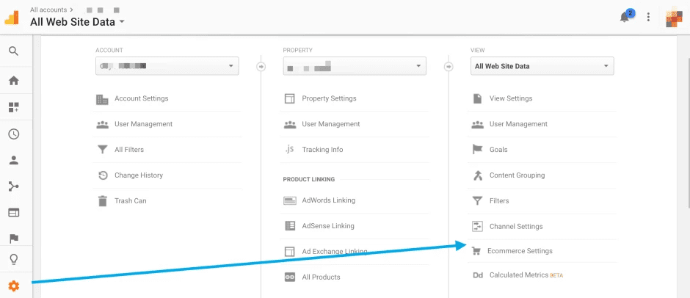Click the Channel Settings icon
Image resolution: width=690 pixels, height=298 pixels.
click(477, 226)
